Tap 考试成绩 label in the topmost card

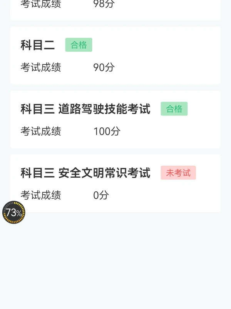click(41, 3)
